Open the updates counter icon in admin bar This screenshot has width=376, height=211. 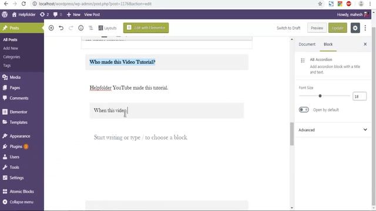coord(45,15)
